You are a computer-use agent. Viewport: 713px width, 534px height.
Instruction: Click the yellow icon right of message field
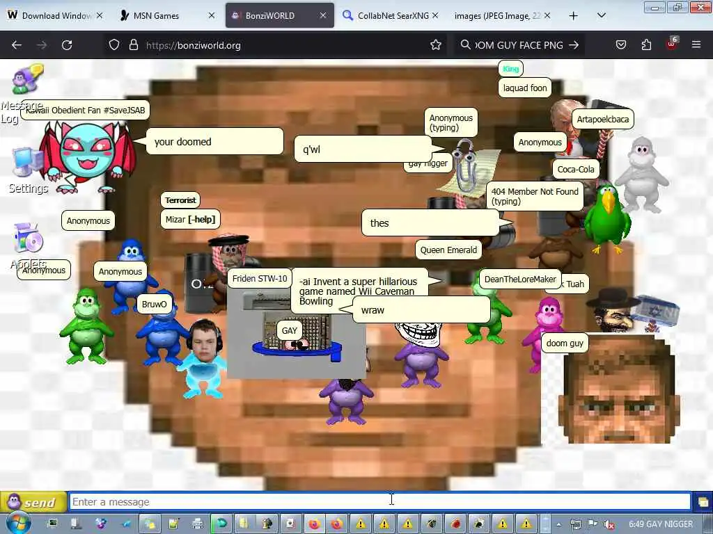click(x=703, y=502)
